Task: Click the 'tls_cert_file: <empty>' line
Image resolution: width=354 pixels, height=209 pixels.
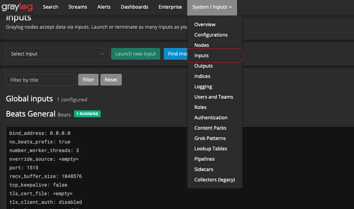Action: pyautogui.click(x=41, y=193)
